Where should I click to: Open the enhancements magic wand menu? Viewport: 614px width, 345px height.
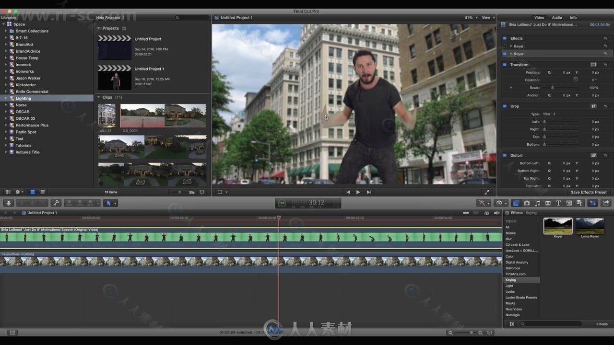pyautogui.click(x=484, y=203)
